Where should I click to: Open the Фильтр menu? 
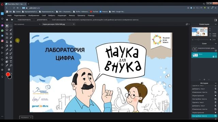[x=72, y=16]
